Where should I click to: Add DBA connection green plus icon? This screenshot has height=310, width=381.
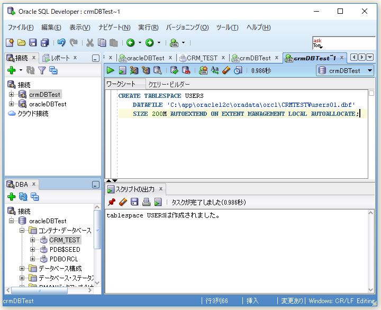pos(12,197)
